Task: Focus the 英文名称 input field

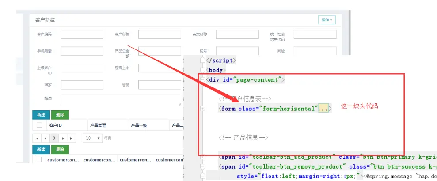Action: (x=237, y=34)
